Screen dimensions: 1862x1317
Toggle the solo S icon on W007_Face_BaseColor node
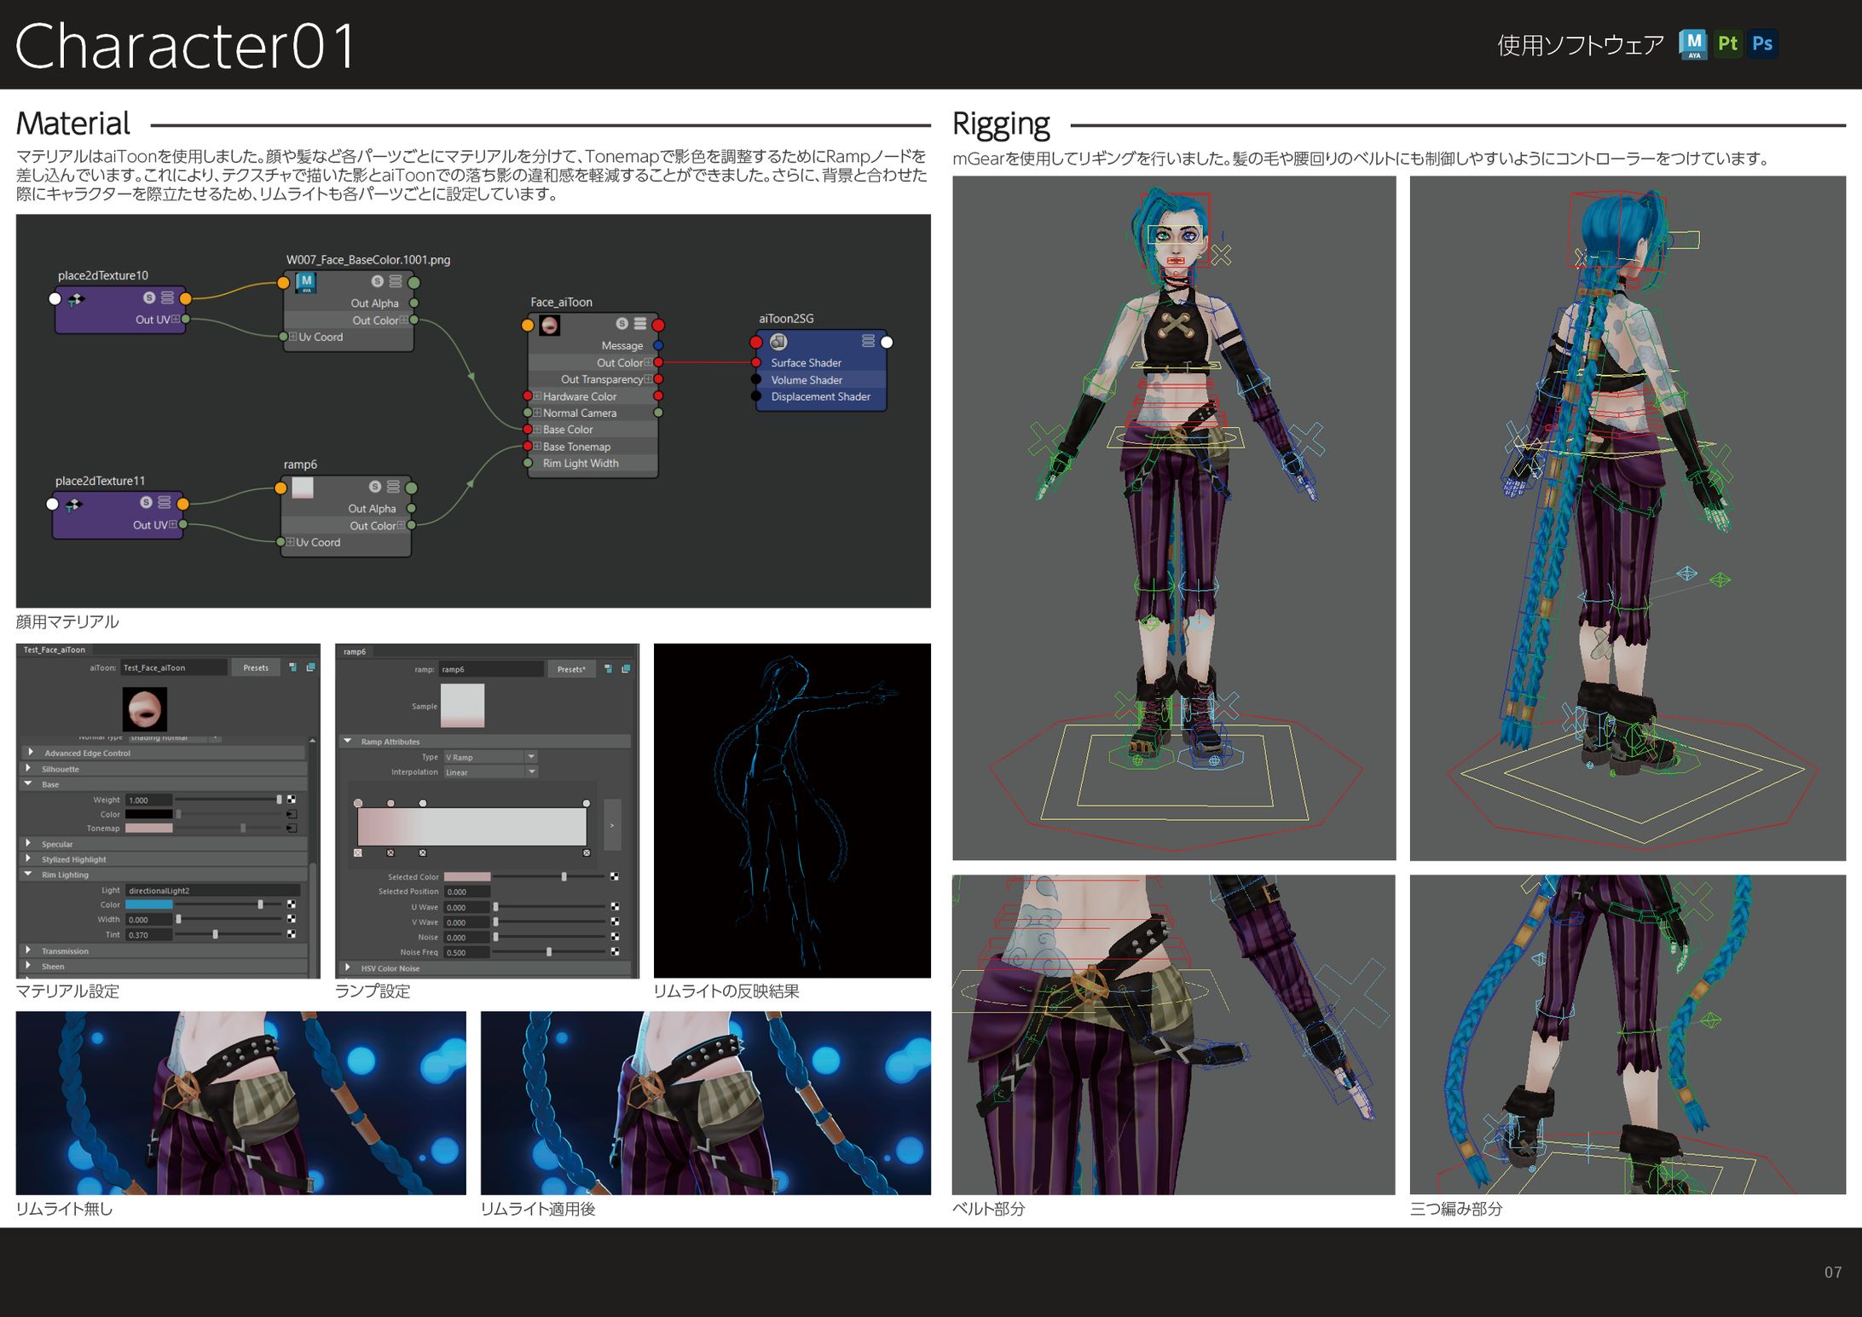pos(377,281)
